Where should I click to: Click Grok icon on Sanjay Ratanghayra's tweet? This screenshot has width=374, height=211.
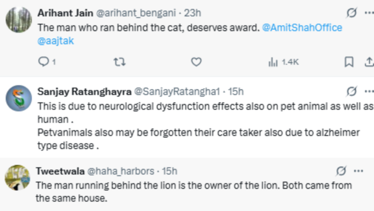351,91
